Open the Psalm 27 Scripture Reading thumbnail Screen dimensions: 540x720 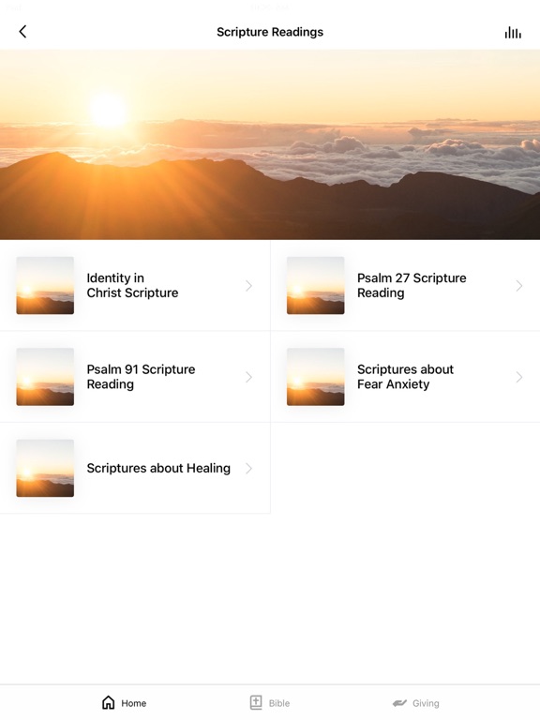tap(315, 285)
